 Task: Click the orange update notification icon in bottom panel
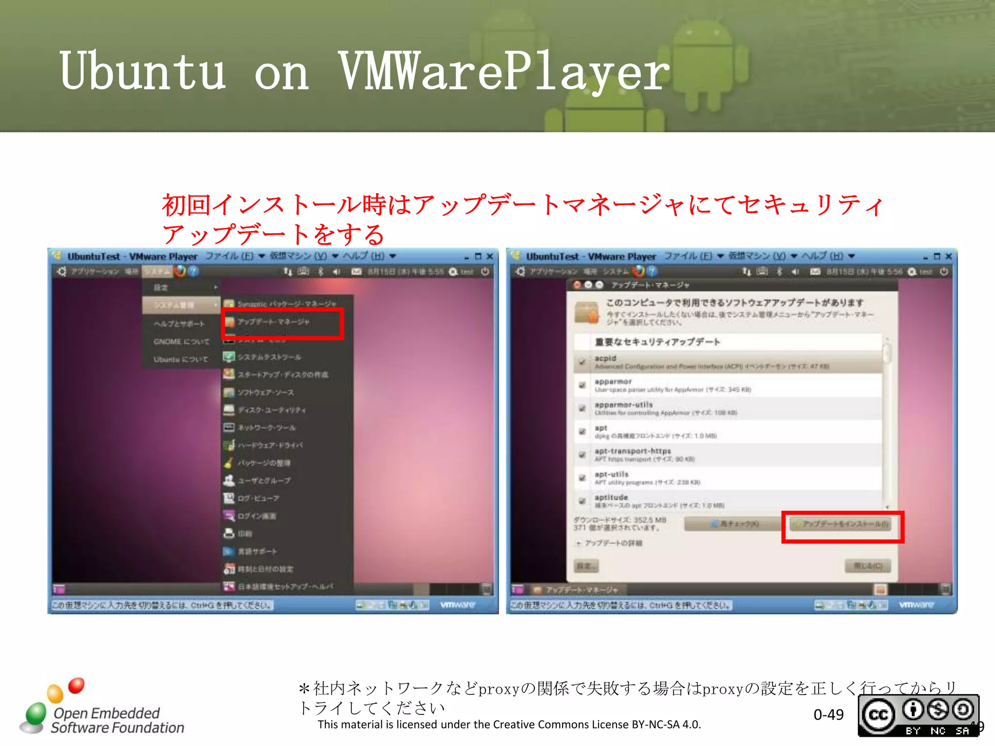pos(880,589)
